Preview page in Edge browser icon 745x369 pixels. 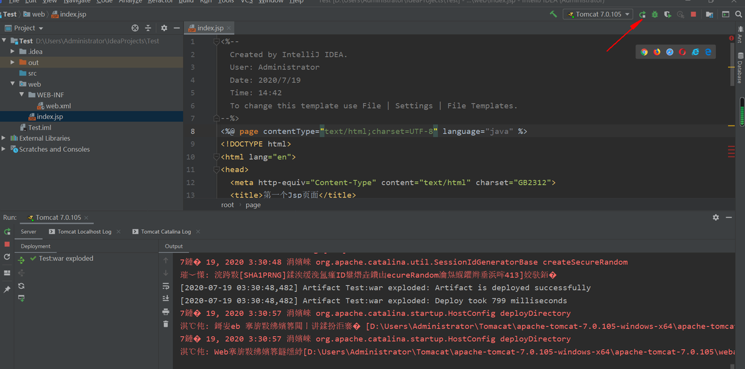708,52
